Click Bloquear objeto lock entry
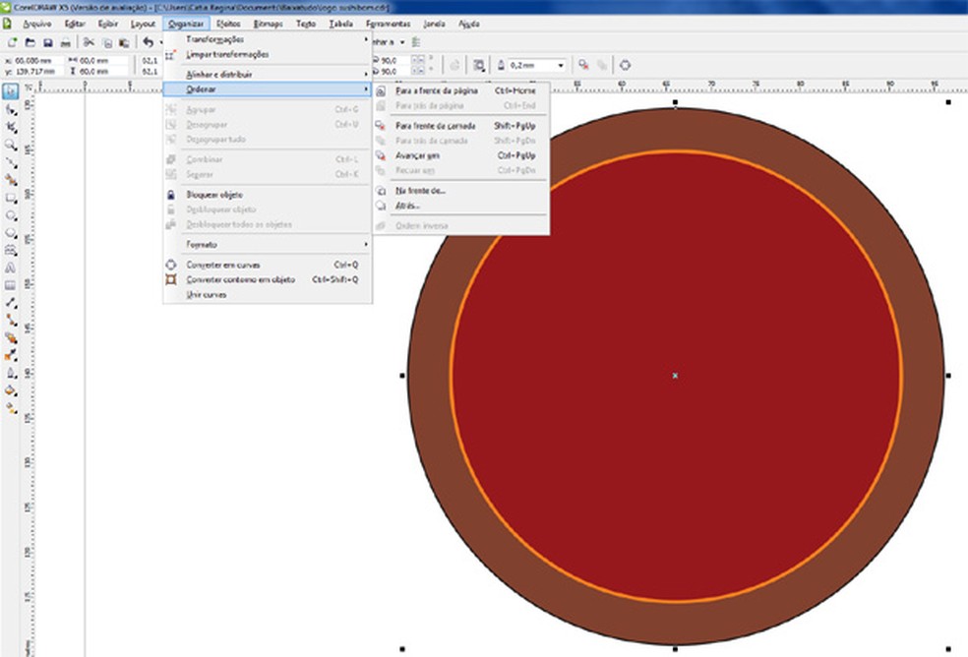This screenshot has width=968, height=657. click(214, 195)
